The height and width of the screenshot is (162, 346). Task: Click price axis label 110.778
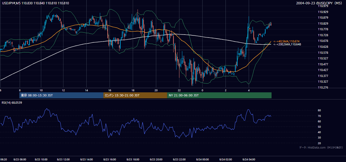(x=323, y=29)
